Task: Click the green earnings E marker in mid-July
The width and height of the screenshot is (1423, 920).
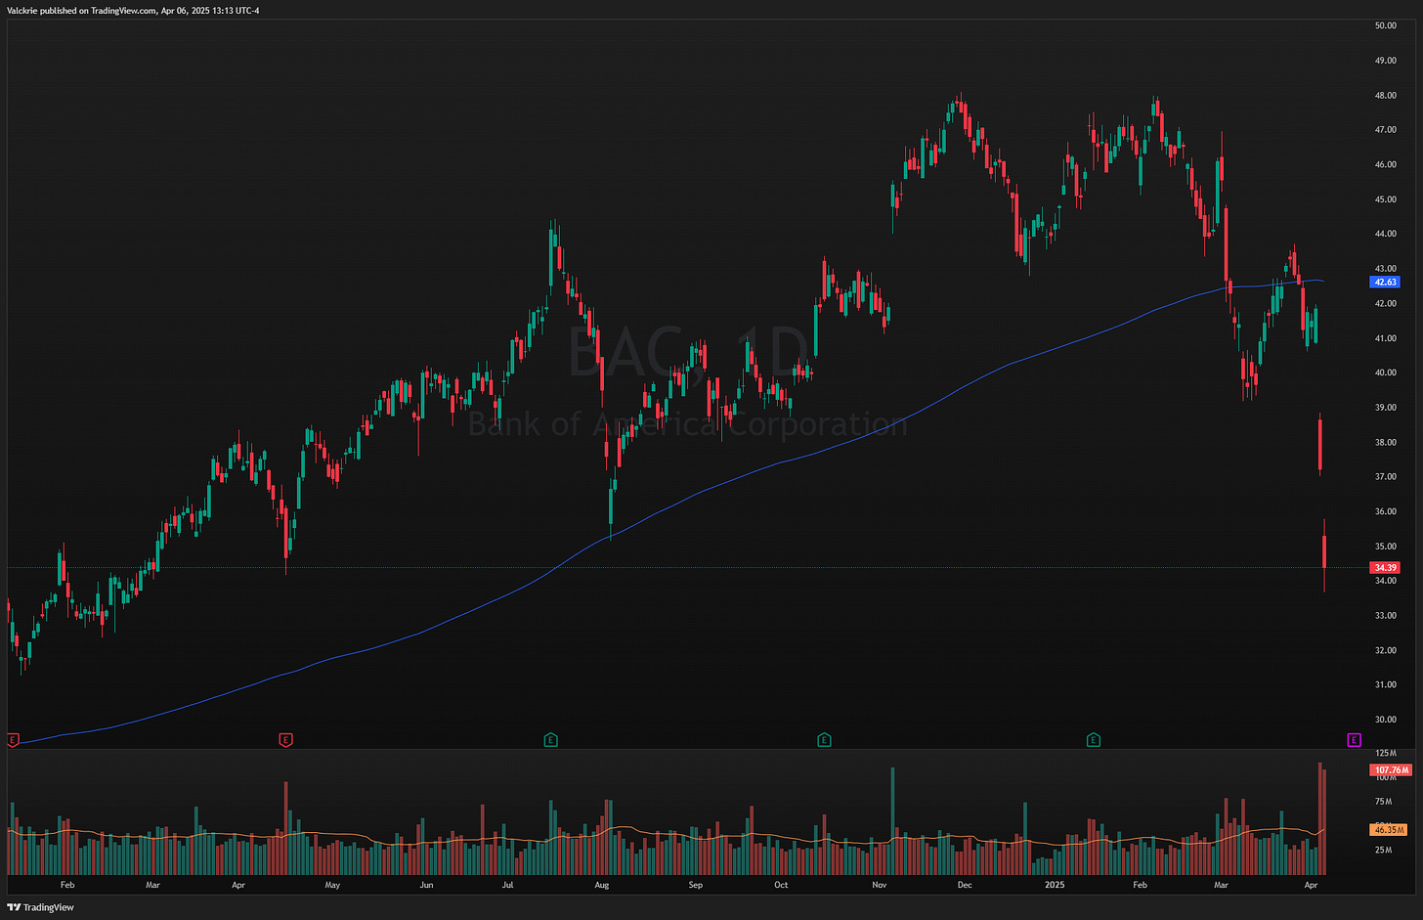Action: (550, 740)
